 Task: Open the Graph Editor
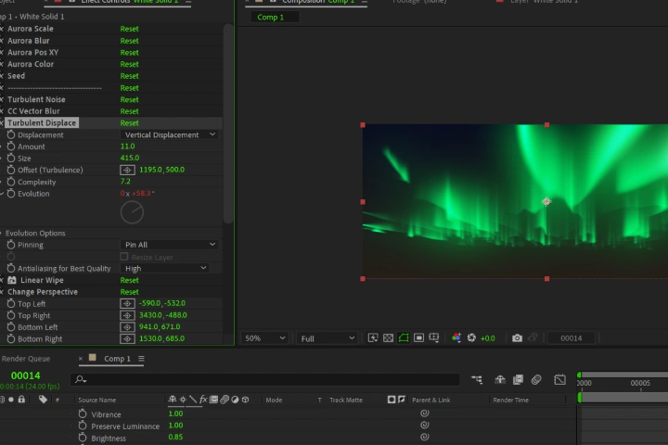tap(559, 379)
